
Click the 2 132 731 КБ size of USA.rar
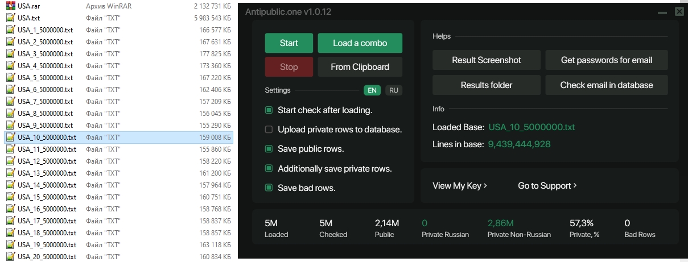(212, 6)
